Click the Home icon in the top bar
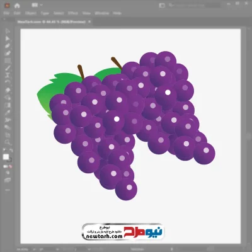Screen dimensions: 252x252 click(x=17, y=6)
